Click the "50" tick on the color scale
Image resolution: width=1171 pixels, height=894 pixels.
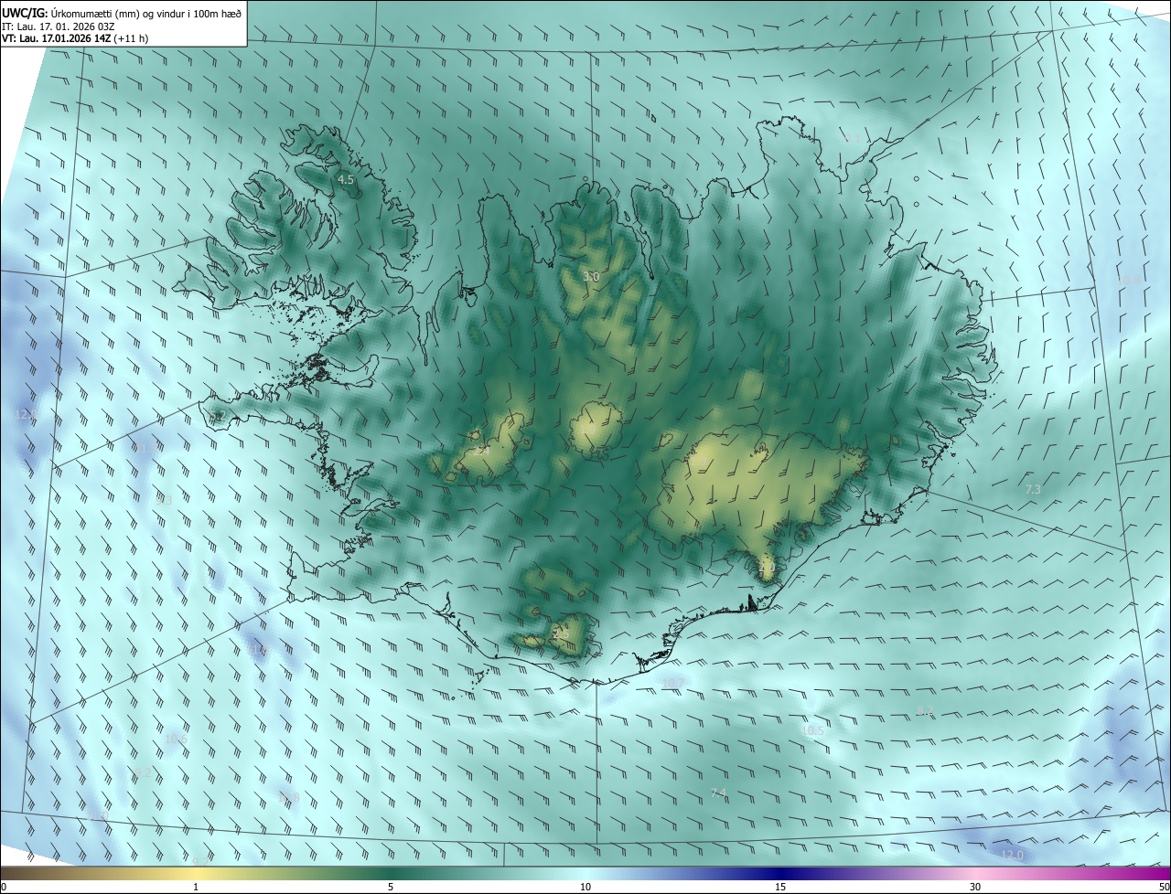click(1164, 888)
